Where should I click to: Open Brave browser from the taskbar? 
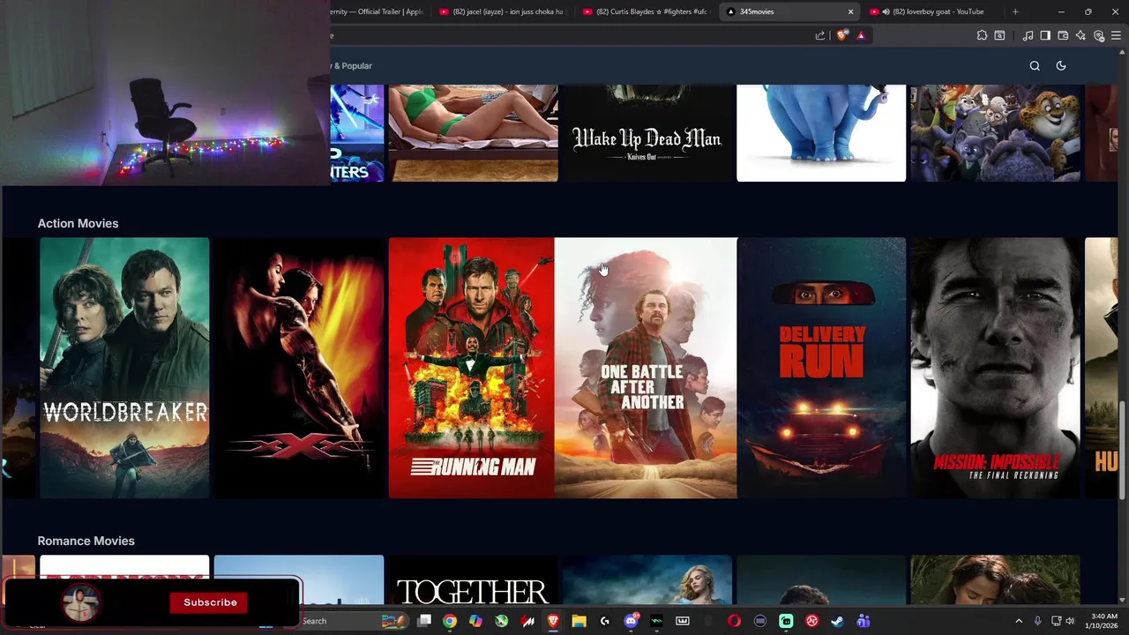click(x=553, y=621)
